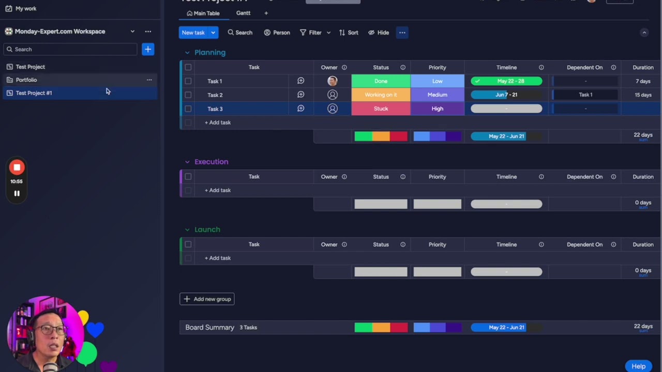Open Task 1 Status Done cell
Image resolution: width=662 pixels, height=372 pixels.
click(x=381, y=81)
